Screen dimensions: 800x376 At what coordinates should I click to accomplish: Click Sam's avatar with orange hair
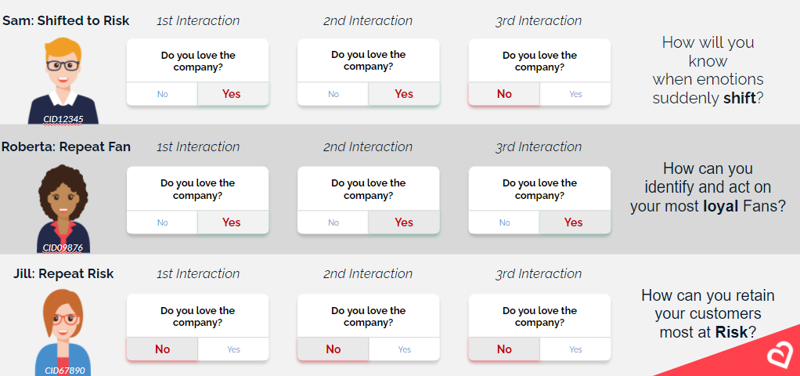[x=63, y=80]
